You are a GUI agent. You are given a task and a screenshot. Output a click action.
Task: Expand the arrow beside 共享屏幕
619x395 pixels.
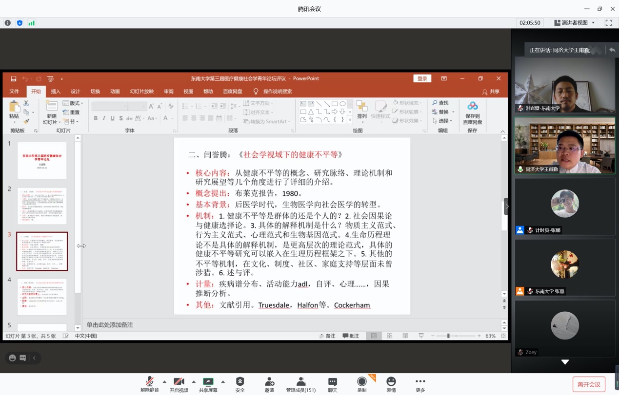pyautogui.click(x=223, y=382)
